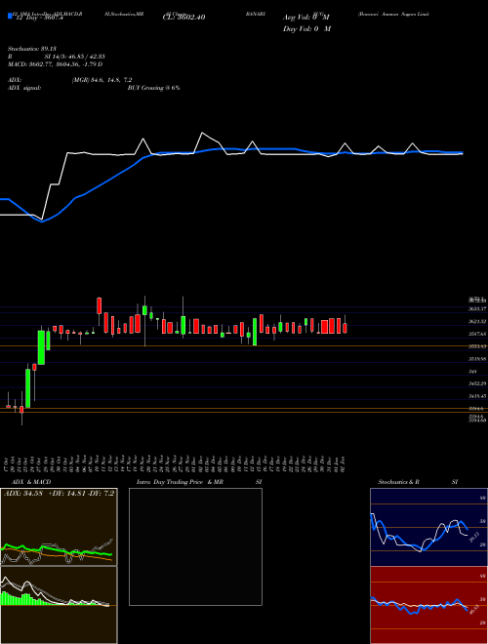
Task: Click the MACD histogram panel with green bars
Action: (59, 605)
